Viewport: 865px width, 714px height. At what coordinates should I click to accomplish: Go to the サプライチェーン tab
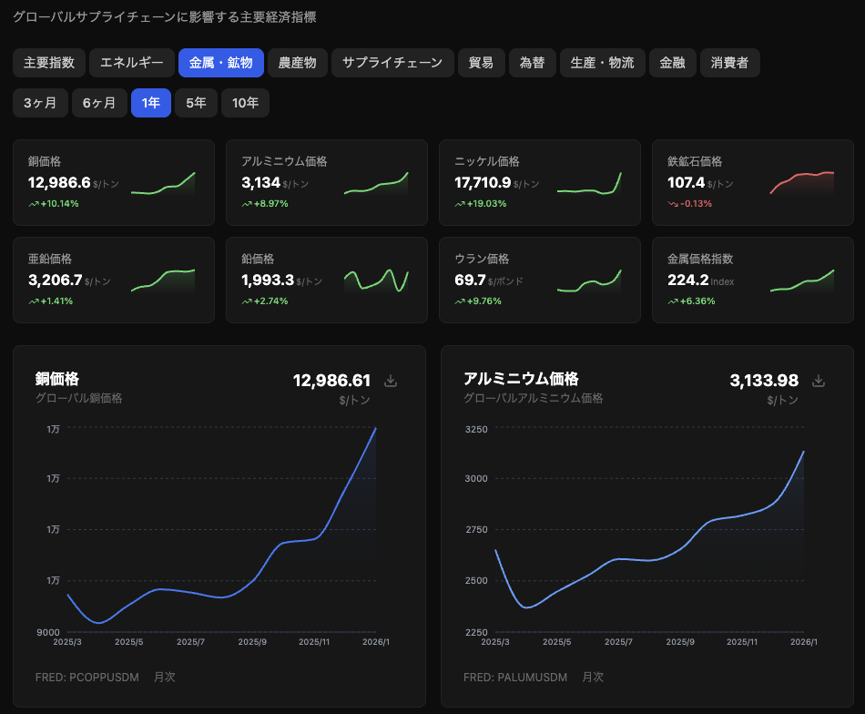coord(392,63)
